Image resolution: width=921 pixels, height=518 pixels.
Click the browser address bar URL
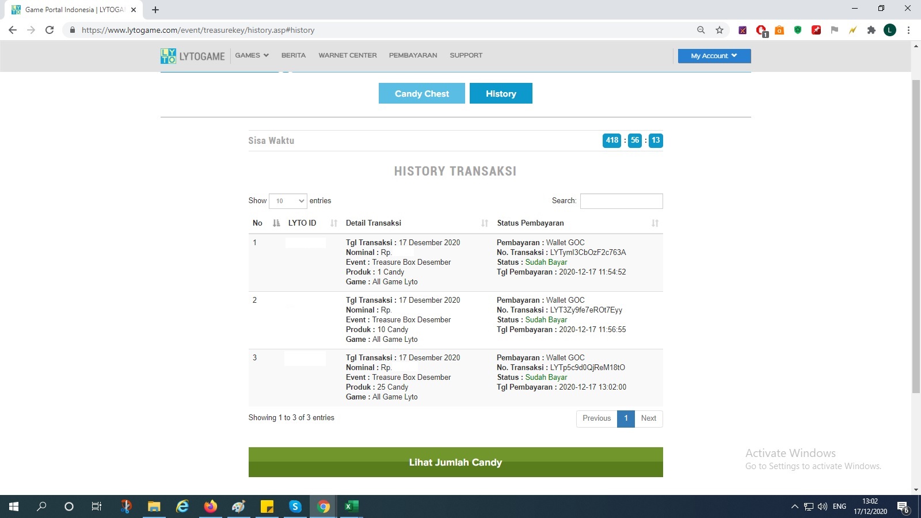point(198,30)
